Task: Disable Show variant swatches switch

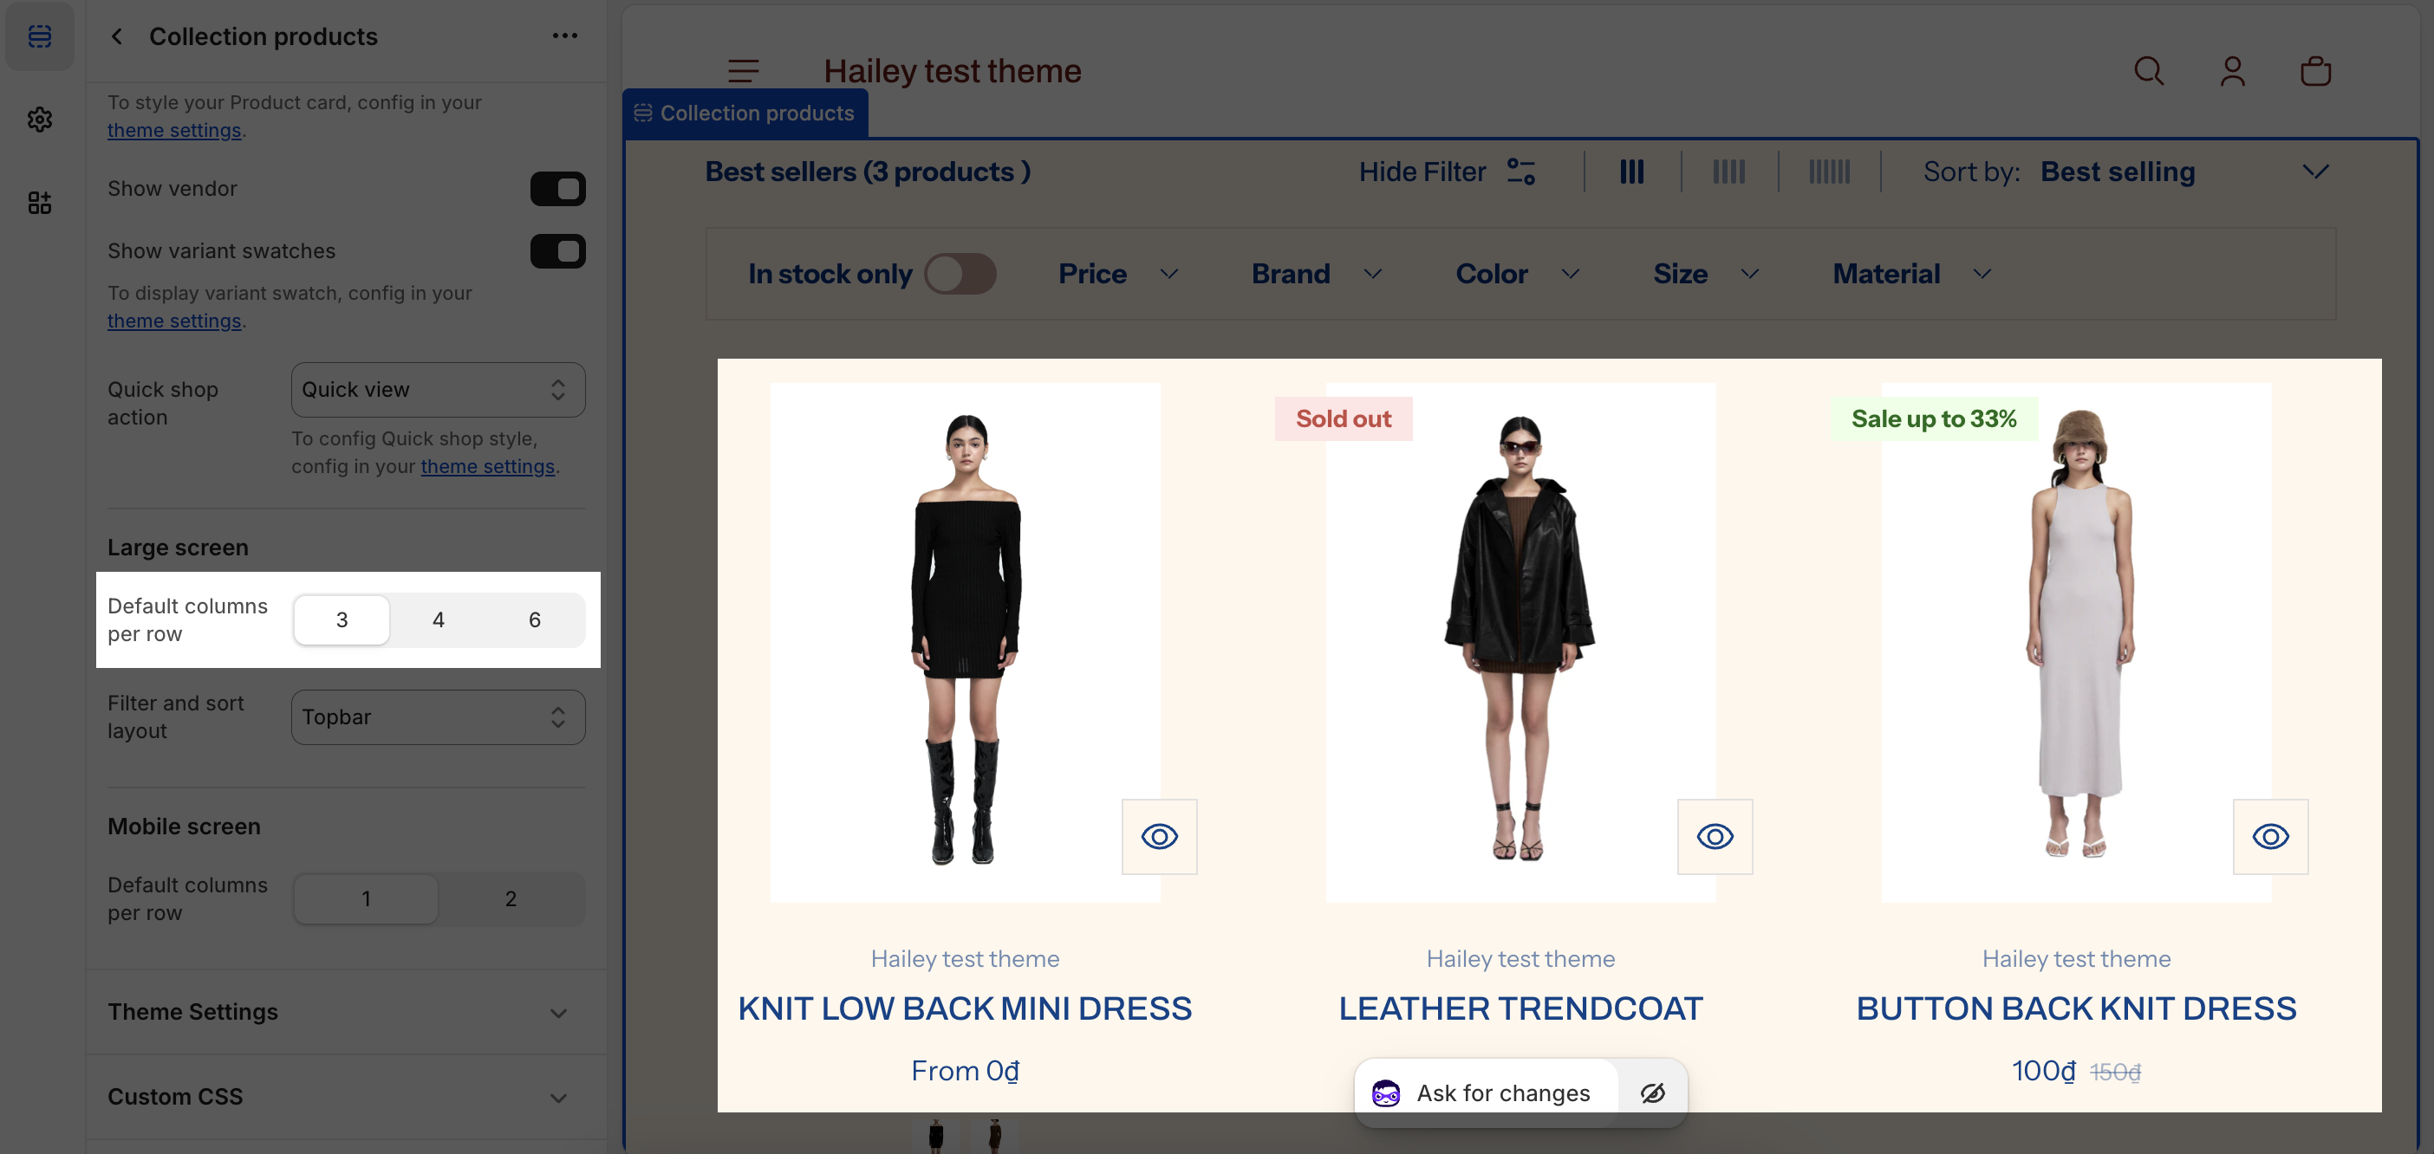Action: 557,251
